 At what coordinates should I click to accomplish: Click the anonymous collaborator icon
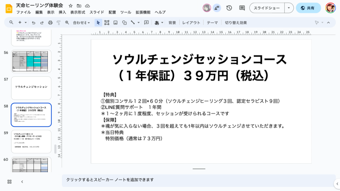point(216,8)
